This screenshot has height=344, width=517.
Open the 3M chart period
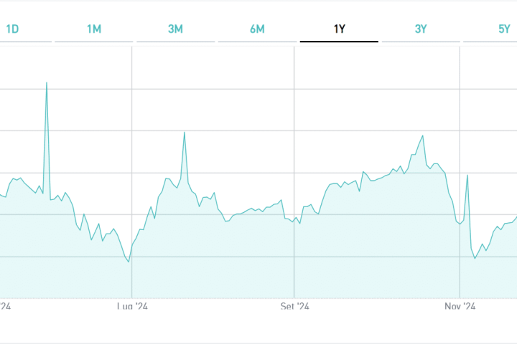click(x=175, y=29)
